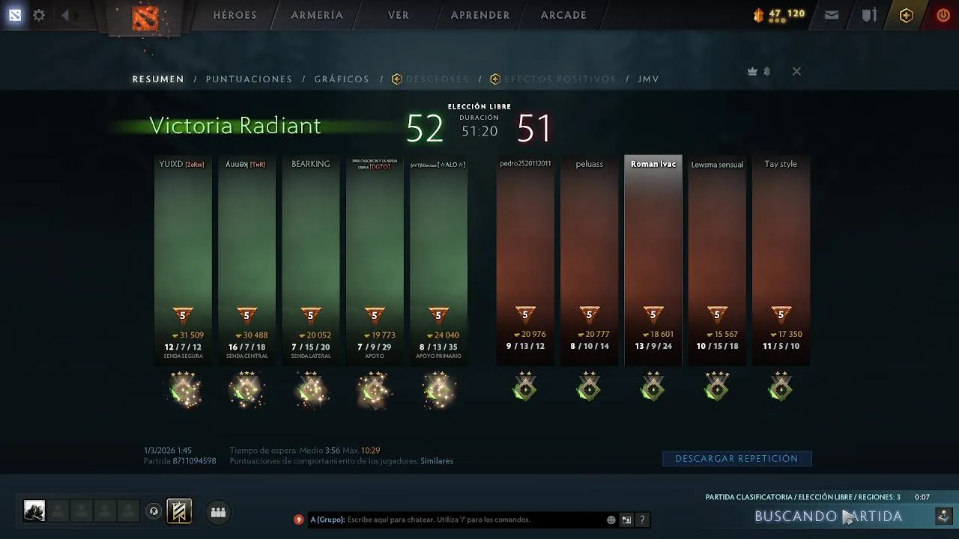Select peluass player name
Viewport: 959px width, 539px height.
point(590,164)
